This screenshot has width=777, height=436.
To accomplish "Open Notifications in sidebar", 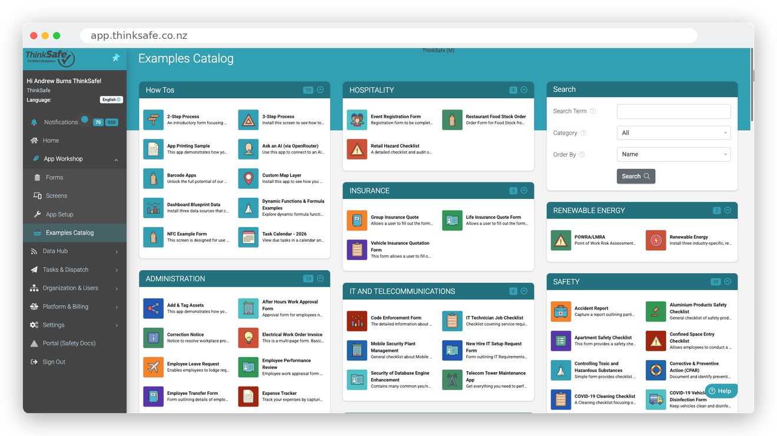I will pos(61,122).
